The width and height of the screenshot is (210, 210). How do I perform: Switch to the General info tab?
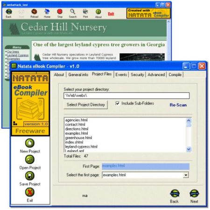(78, 75)
